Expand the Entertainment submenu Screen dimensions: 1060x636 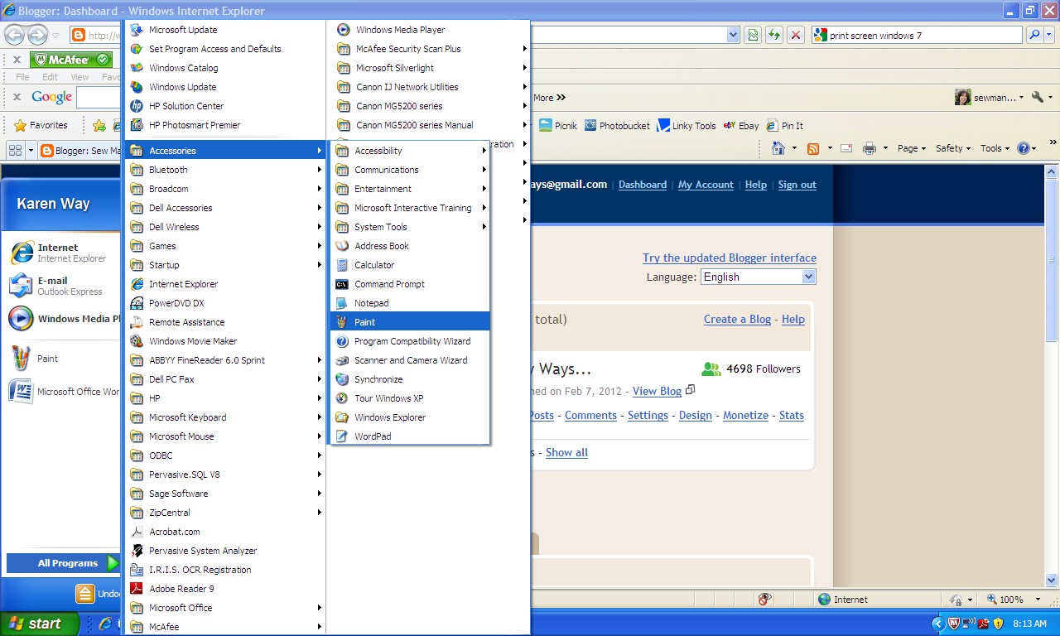click(410, 189)
